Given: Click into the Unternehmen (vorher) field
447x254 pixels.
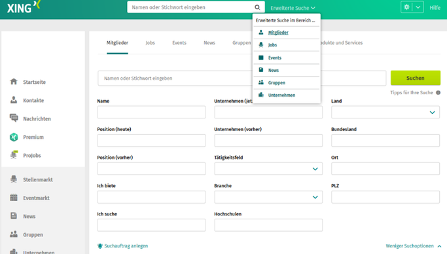Looking at the screenshot, I should (268, 140).
